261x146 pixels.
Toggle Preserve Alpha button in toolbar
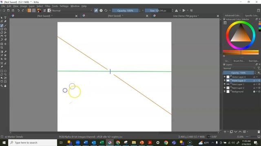click(101, 11)
